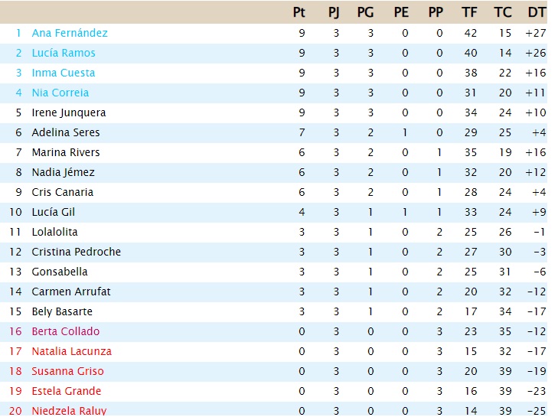Select the TF column header
558x417 pixels.
(x=469, y=12)
